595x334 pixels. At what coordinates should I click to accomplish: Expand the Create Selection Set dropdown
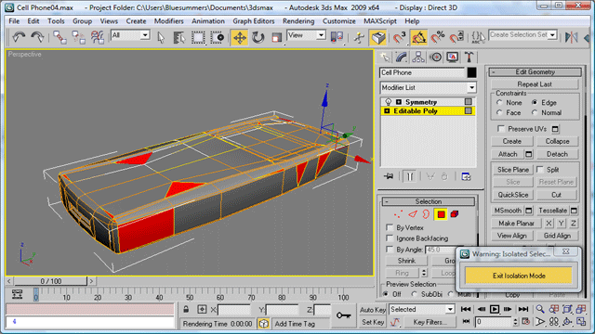tap(553, 35)
